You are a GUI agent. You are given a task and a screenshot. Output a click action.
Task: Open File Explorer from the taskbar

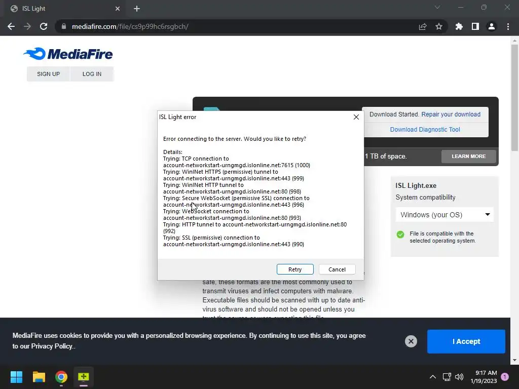pyautogui.click(x=39, y=377)
